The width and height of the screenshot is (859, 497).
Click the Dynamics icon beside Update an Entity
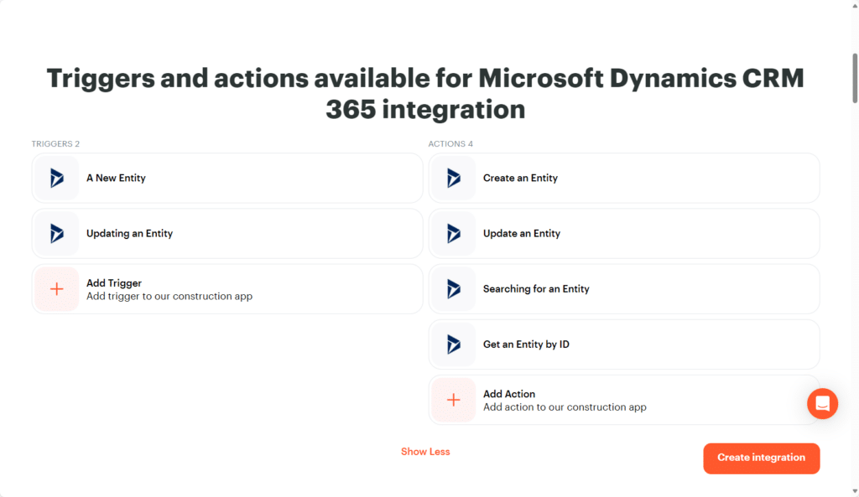tap(453, 233)
